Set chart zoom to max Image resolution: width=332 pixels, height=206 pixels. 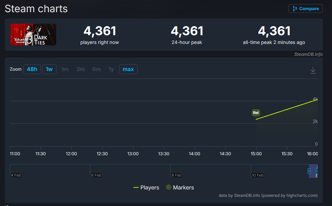click(x=128, y=69)
